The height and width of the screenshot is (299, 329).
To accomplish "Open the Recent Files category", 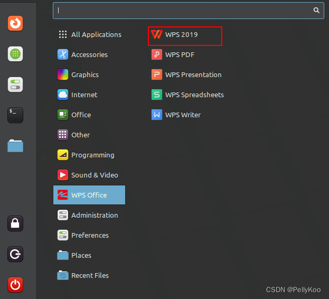I will (x=90, y=276).
